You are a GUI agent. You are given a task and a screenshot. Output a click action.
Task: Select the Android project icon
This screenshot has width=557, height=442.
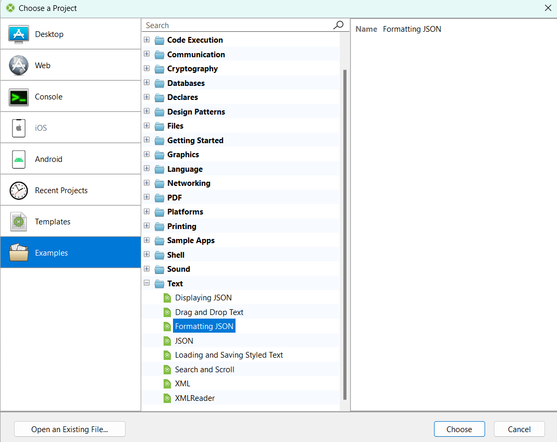point(18,159)
